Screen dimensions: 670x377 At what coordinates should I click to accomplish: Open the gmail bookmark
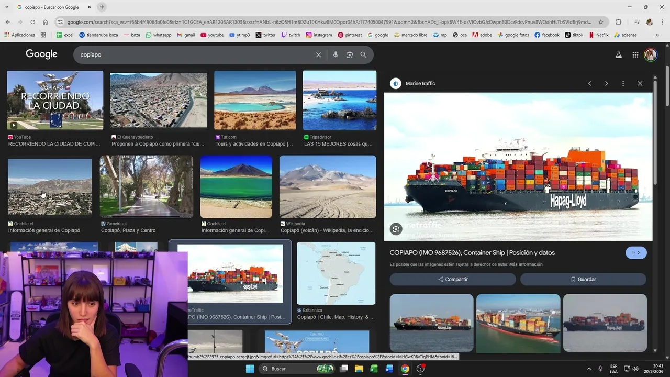coord(186,35)
